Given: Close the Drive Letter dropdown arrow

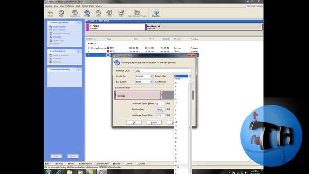Looking at the screenshot, I should [190, 76].
